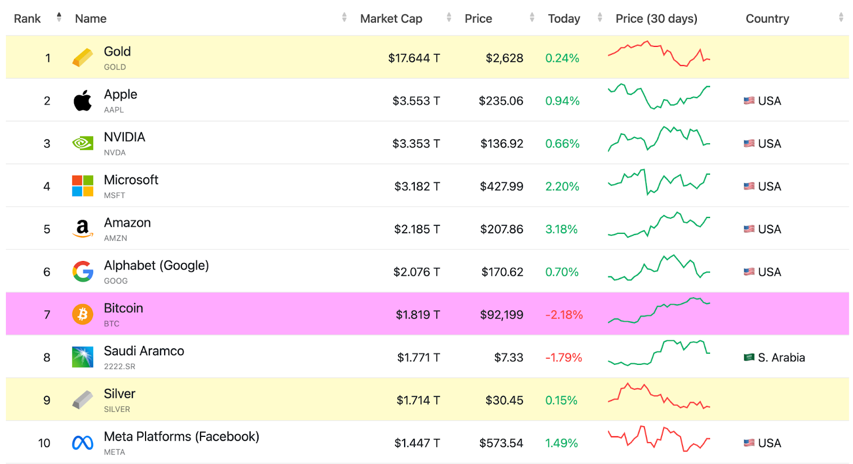Sort the table by Rank arrows
The width and height of the screenshot is (853, 464).
59,18
